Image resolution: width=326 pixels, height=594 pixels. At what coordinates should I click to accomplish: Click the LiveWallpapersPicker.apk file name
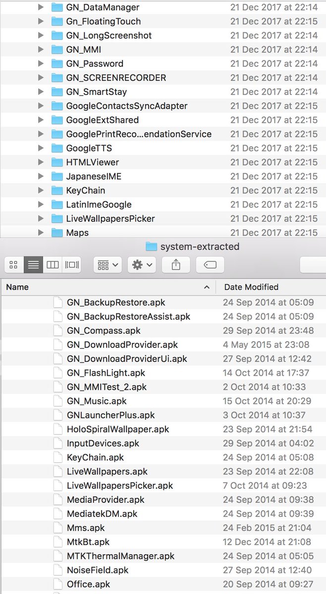coord(120,486)
